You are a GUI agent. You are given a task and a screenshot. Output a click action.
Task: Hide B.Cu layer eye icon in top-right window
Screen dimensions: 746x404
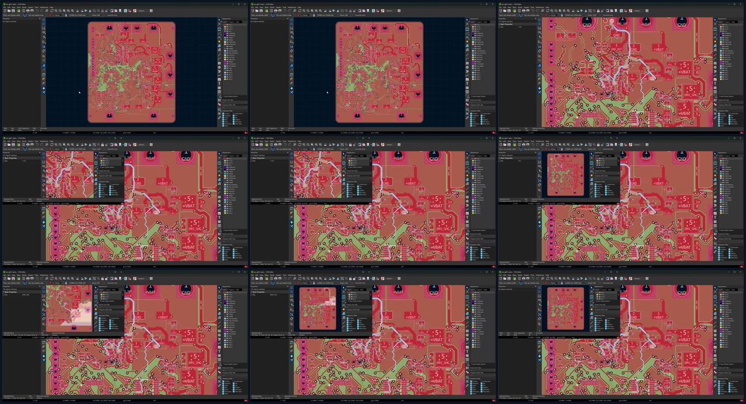(724, 31)
